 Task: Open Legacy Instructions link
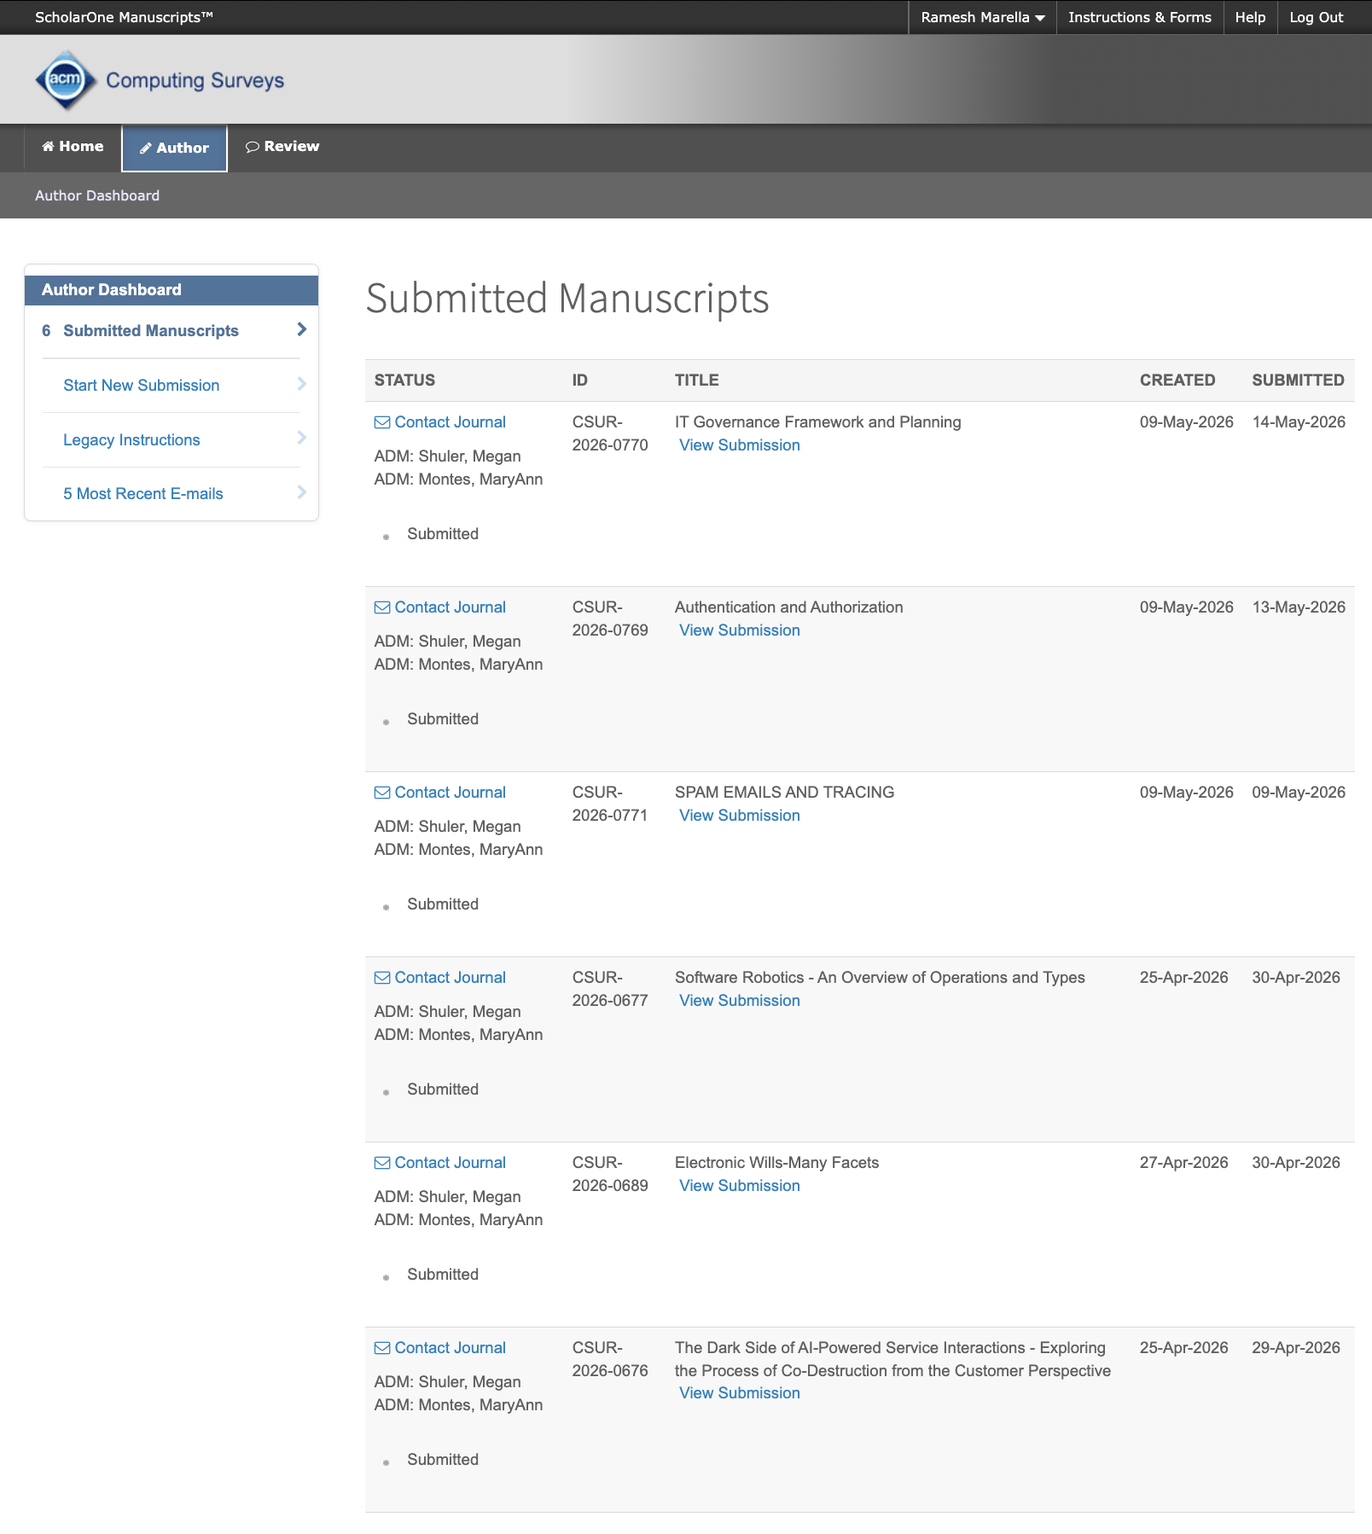tap(131, 440)
